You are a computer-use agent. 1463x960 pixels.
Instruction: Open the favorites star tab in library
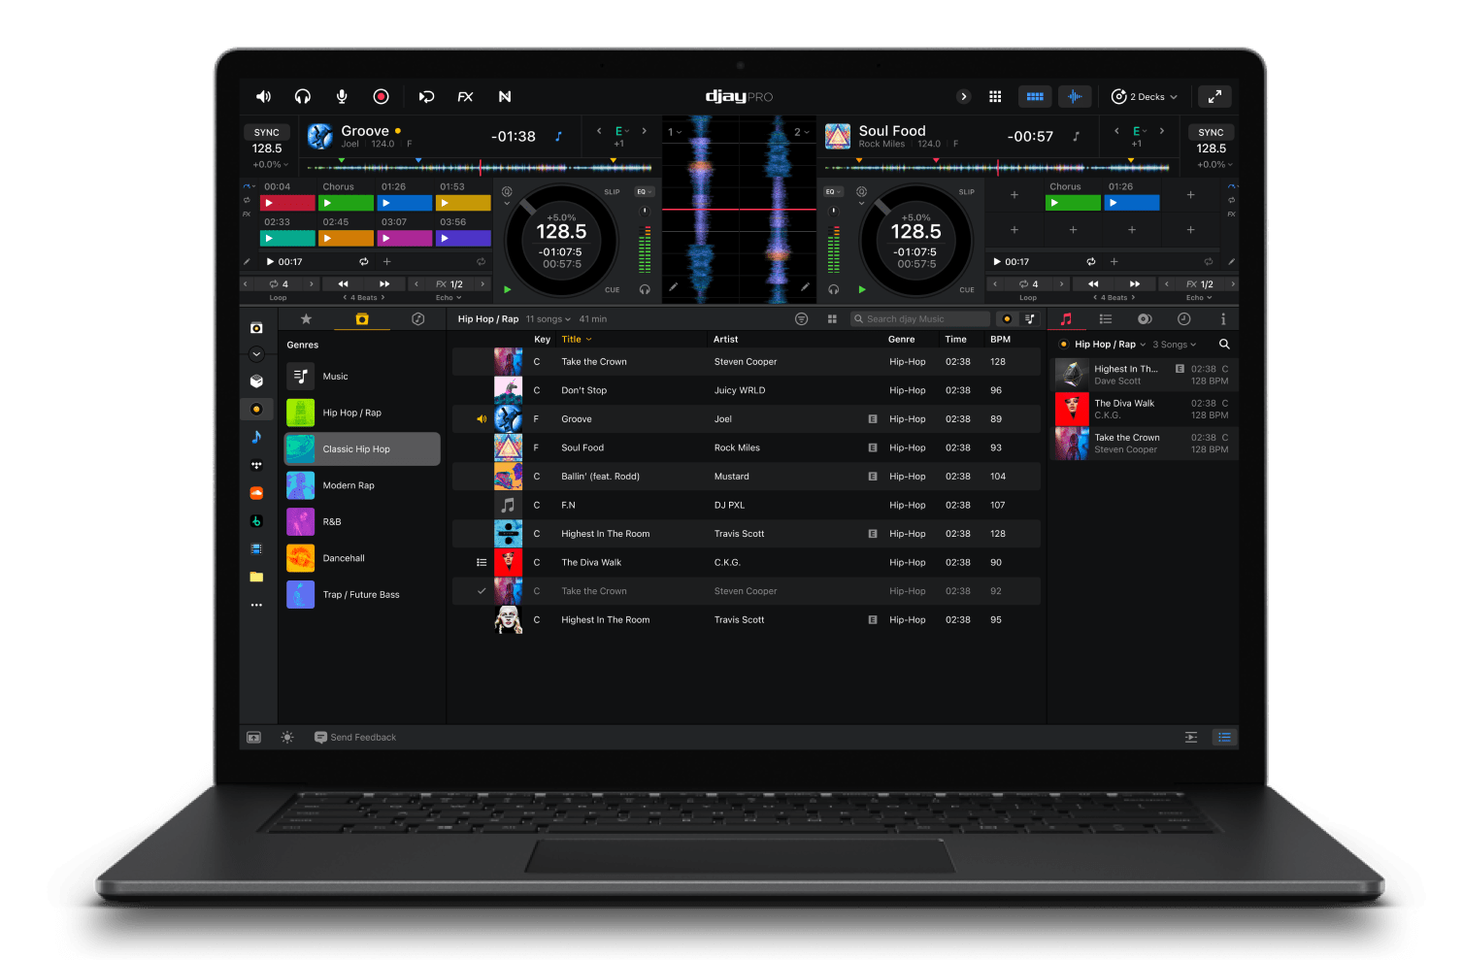pos(306,319)
